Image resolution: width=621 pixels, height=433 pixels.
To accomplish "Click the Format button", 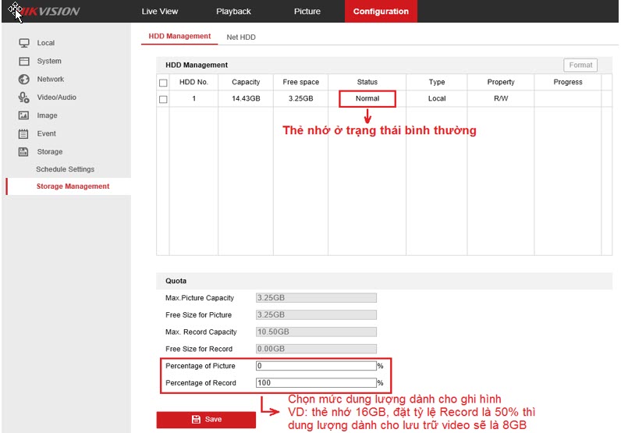I will [x=580, y=66].
